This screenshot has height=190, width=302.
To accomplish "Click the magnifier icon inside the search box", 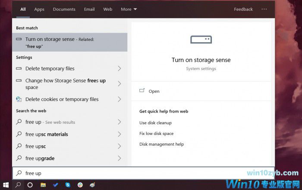I will pyautogui.click(x=19, y=173).
